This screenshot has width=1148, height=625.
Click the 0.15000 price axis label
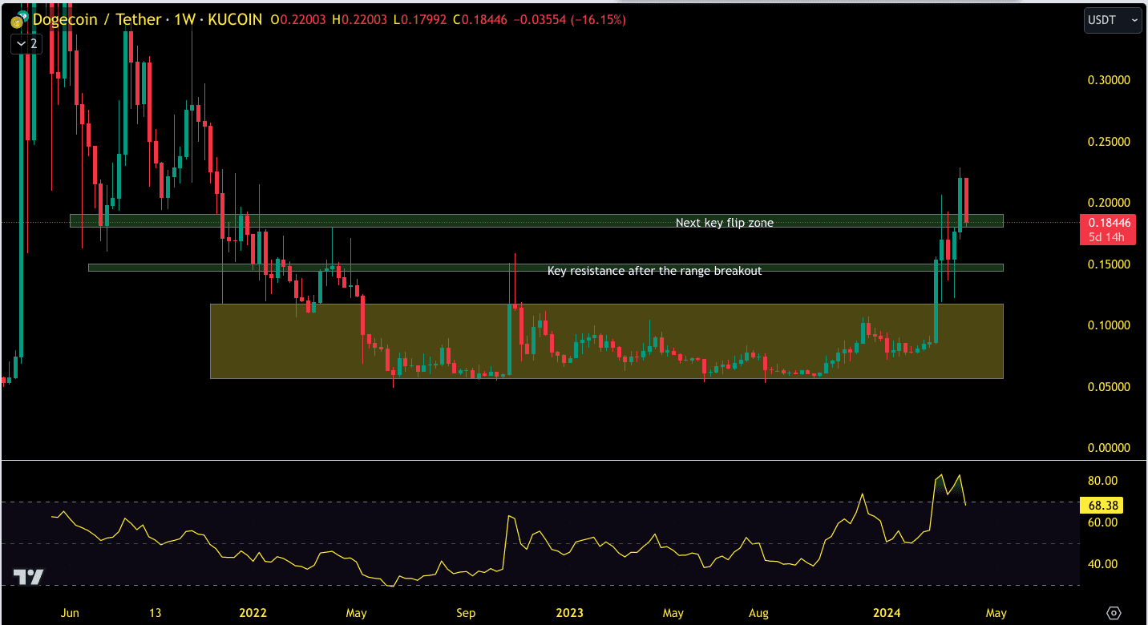1109,264
